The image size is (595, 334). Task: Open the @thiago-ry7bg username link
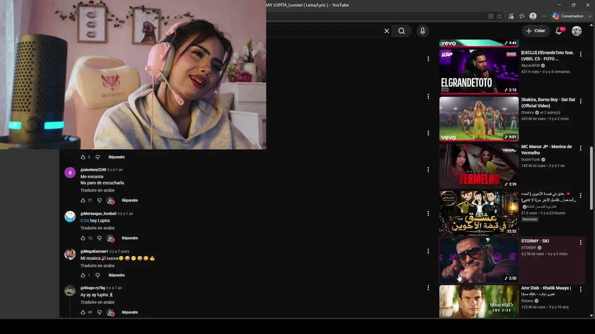[93, 288]
